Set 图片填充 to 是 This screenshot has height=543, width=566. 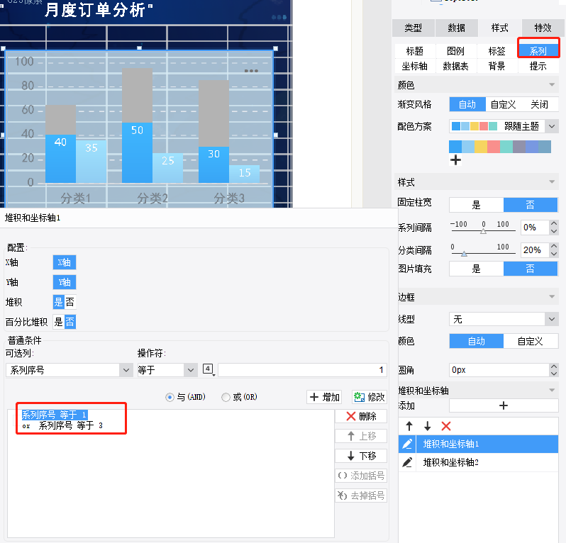coord(476,269)
